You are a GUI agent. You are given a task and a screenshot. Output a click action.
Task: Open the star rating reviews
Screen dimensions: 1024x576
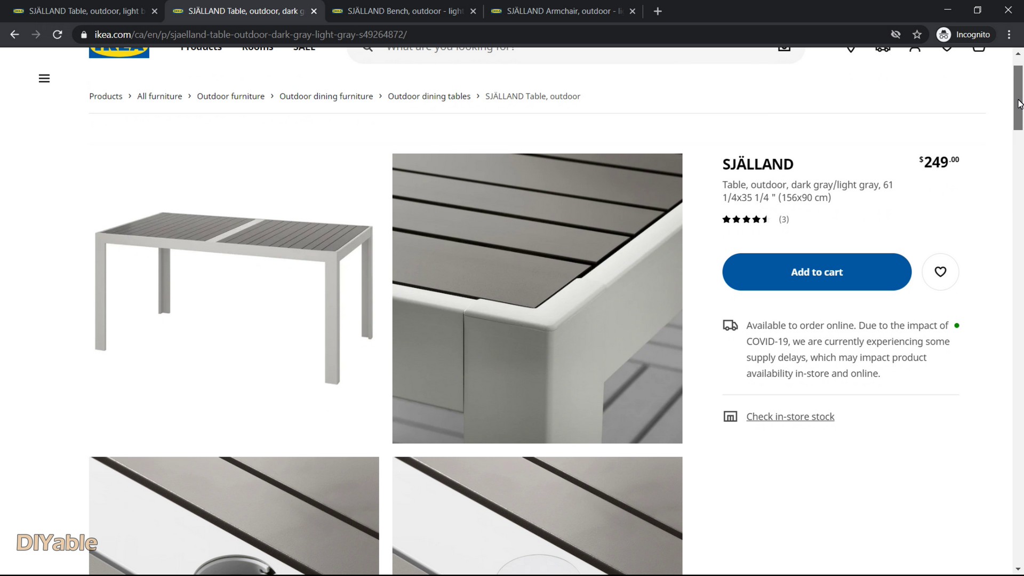(745, 219)
